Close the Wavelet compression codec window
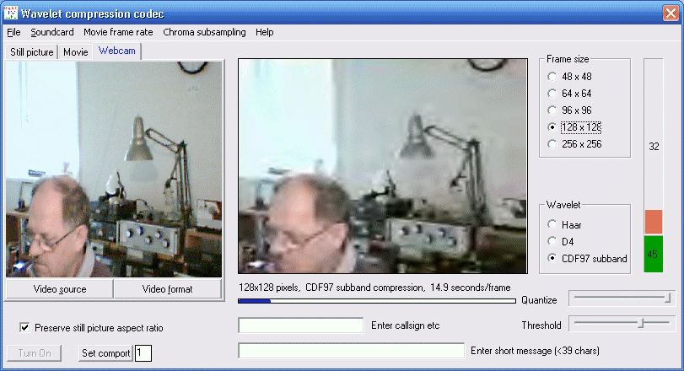The height and width of the screenshot is (371, 684). click(671, 13)
